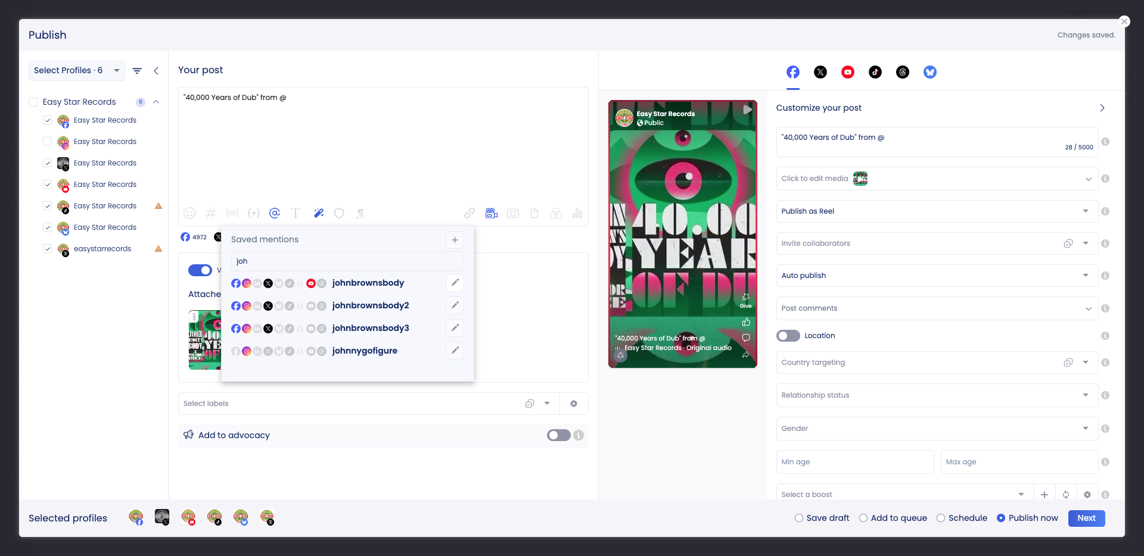Click the Min age input field

point(855,462)
